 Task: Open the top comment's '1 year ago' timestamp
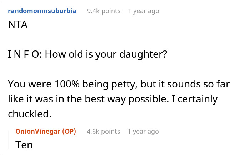point(143,11)
